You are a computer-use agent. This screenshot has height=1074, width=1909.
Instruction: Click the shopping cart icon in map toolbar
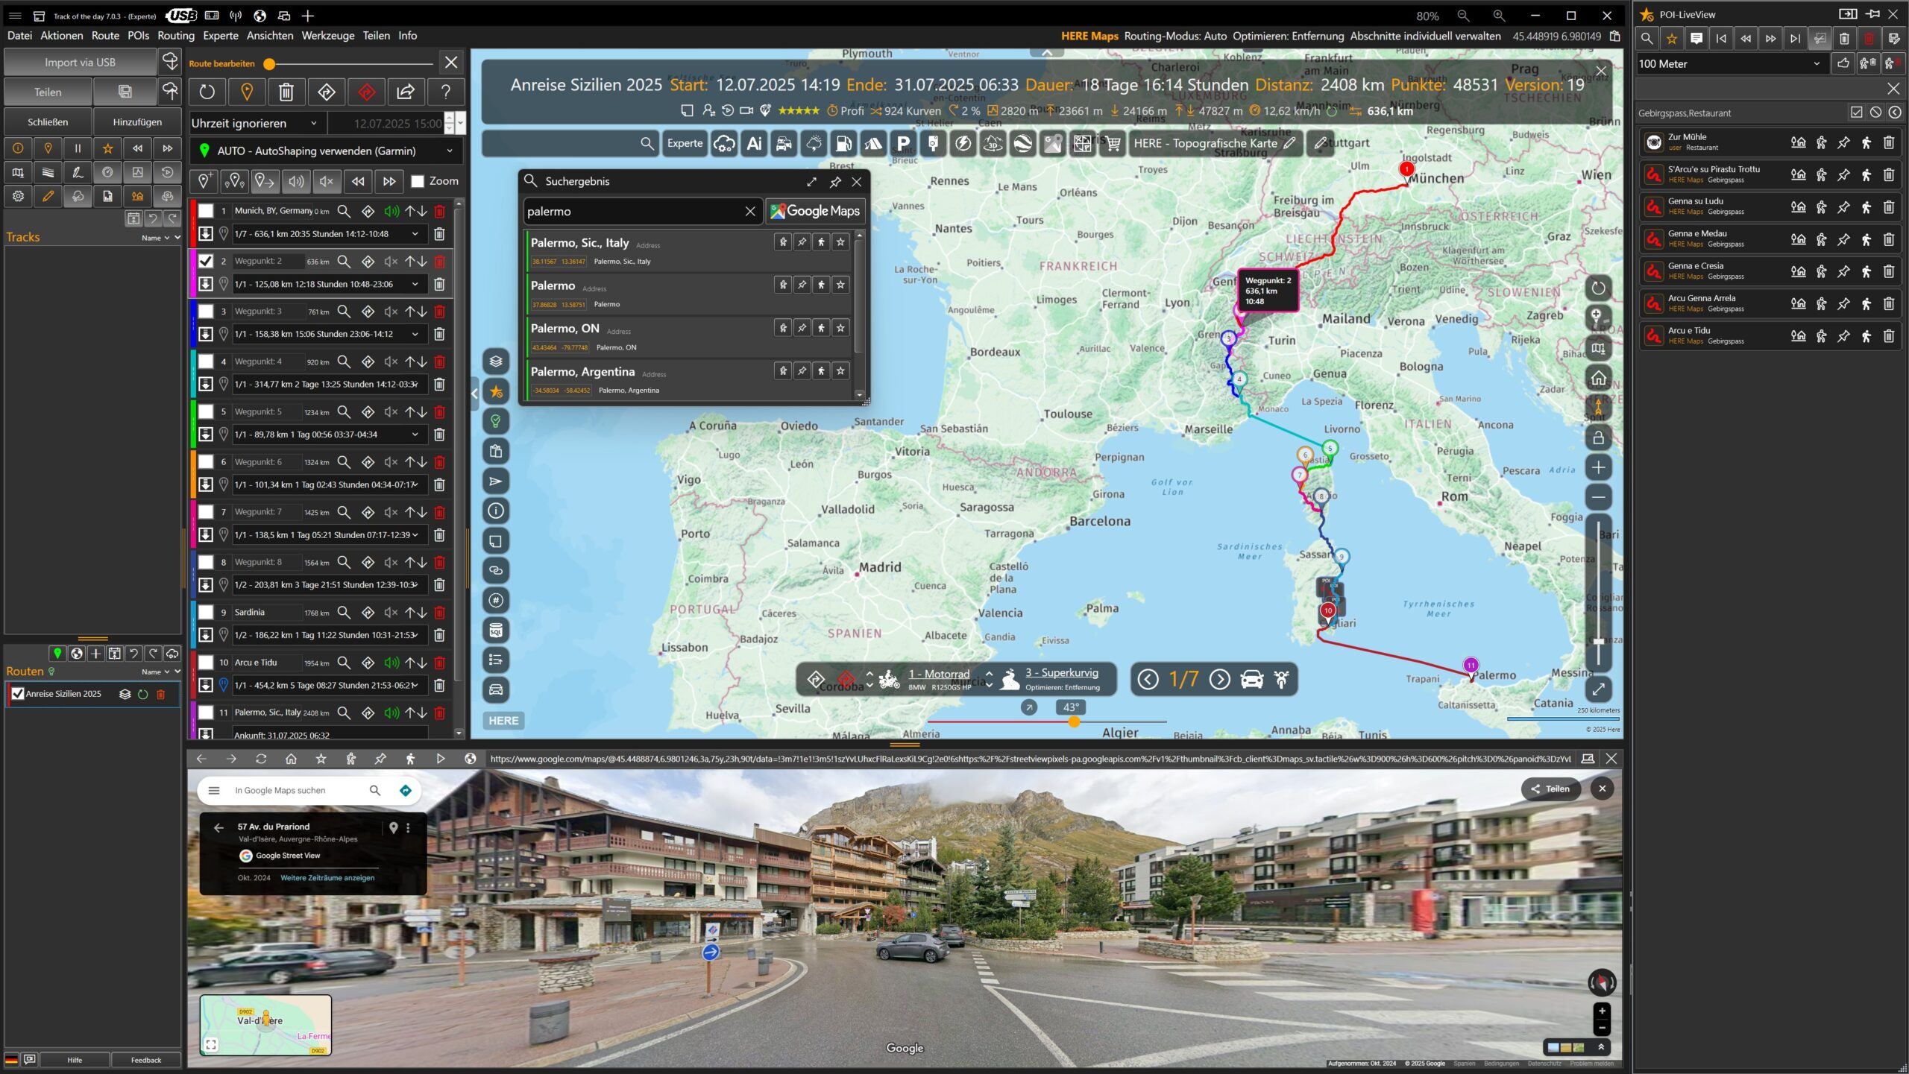[1113, 143]
